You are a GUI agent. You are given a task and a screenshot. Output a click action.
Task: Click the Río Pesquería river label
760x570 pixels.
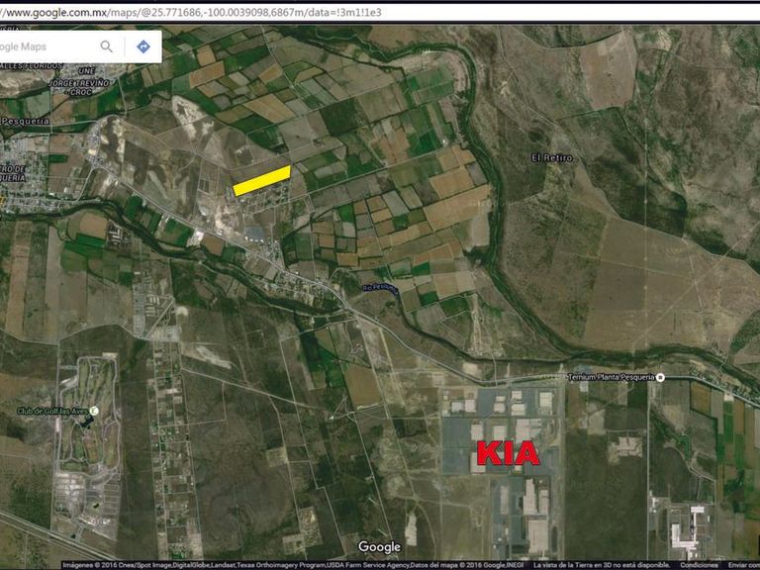[381, 288]
